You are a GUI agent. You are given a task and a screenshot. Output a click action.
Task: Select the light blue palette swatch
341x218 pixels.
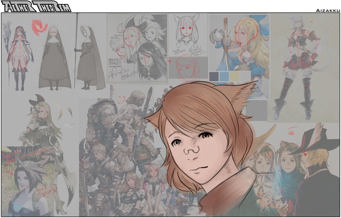point(224,76)
